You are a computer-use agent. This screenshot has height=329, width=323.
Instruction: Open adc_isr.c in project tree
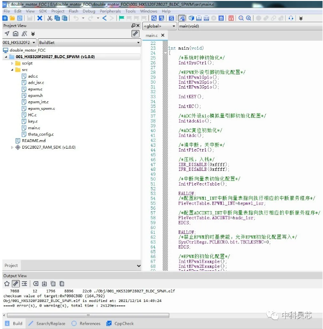[36, 83]
